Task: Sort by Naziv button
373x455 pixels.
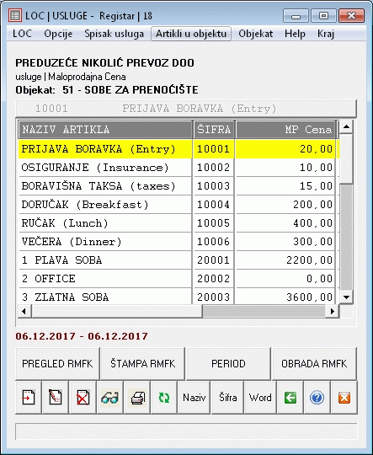Action: coord(194,398)
